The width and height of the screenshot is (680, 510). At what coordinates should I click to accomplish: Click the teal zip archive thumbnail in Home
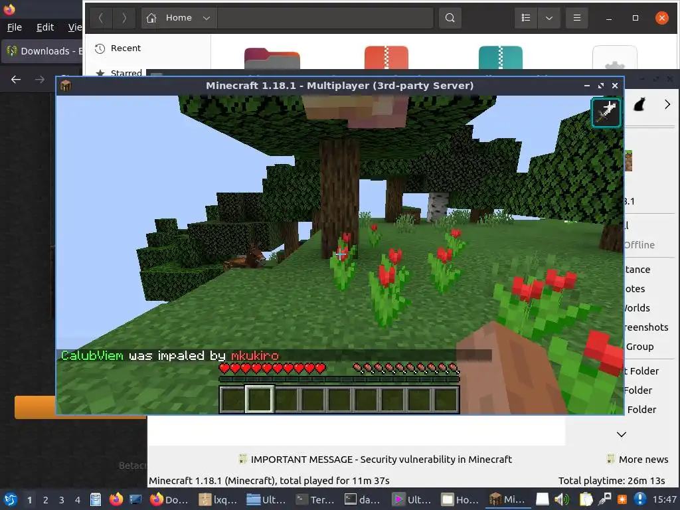pyautogui.click(x=501, y=57)
